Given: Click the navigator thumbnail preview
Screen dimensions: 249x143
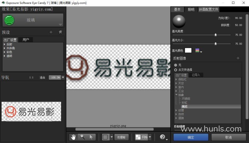Looking at the screenshot, I should click(31, 111).
